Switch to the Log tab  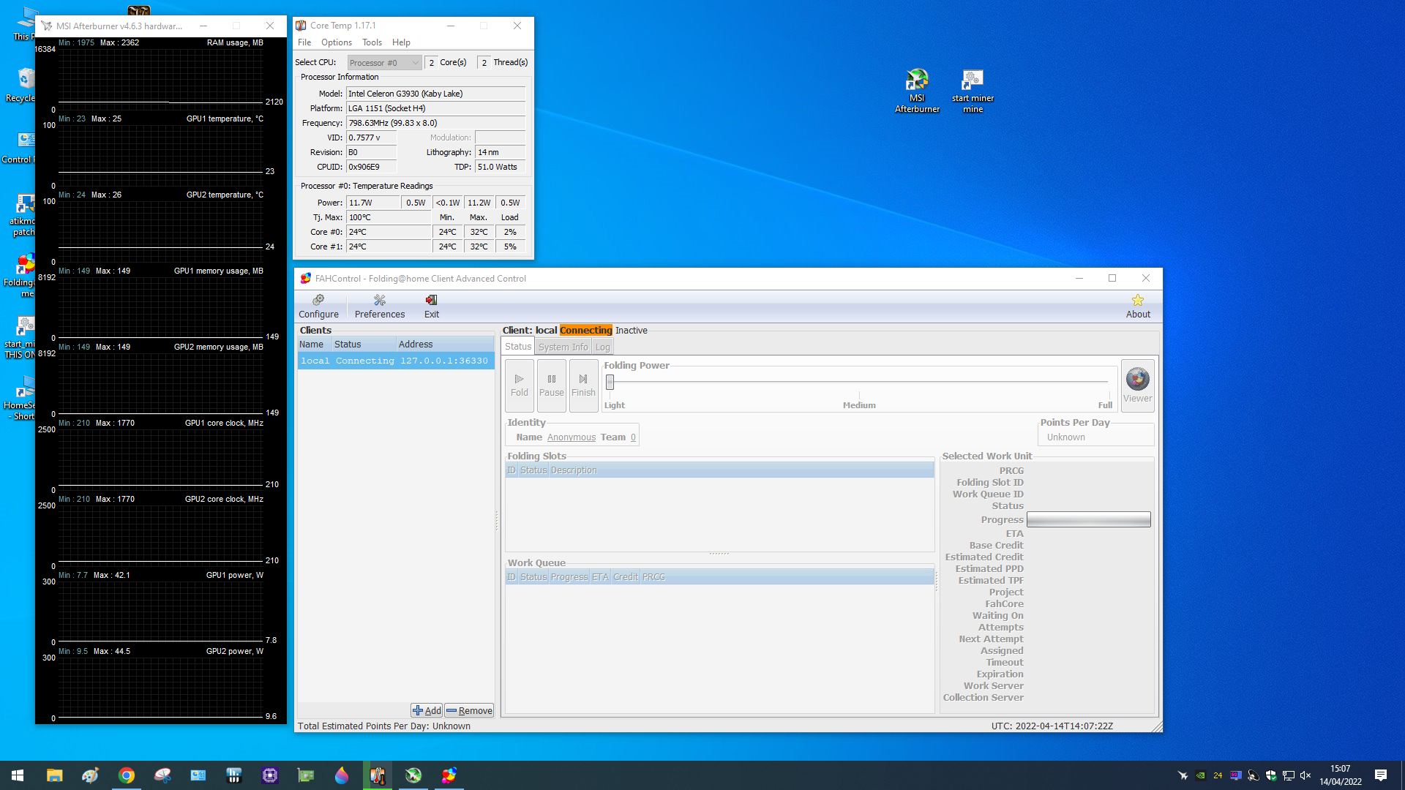pos(602,347)
